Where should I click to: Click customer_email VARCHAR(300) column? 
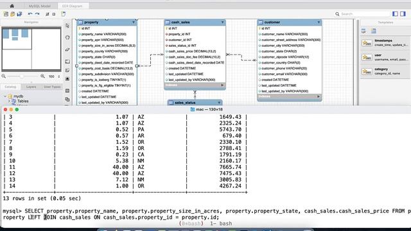click(284, 74)
